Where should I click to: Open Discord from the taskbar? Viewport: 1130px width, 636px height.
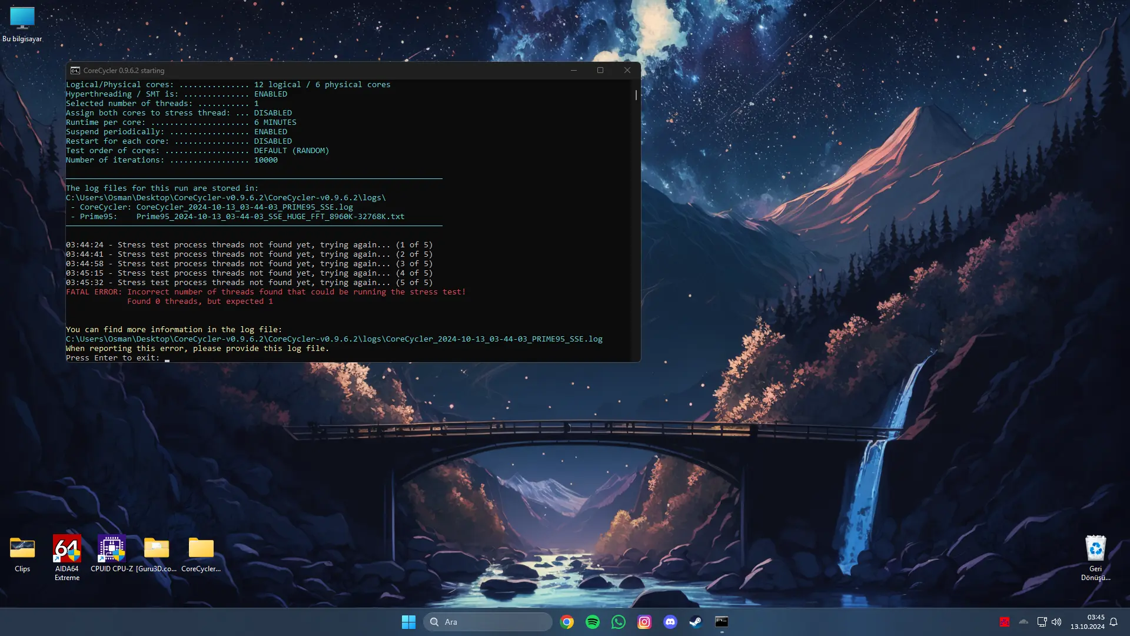tap(670, 622)
